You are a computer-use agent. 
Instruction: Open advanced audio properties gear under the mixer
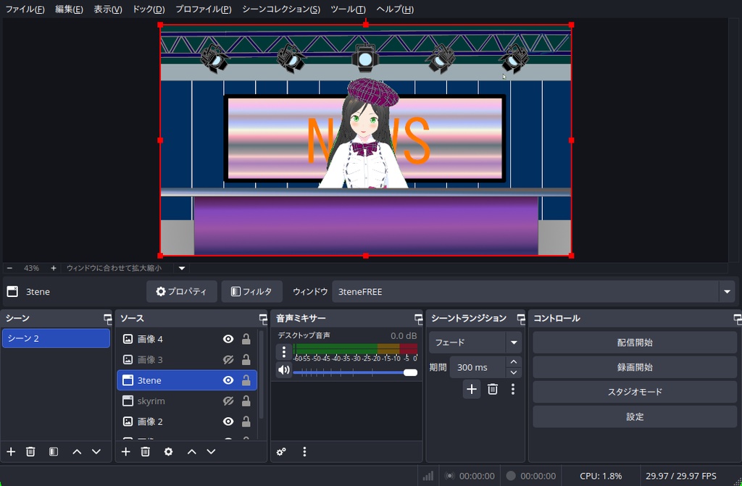coord(281,451)
